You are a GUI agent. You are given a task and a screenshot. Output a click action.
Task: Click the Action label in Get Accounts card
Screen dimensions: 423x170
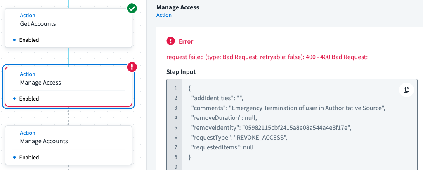point(28,15)
